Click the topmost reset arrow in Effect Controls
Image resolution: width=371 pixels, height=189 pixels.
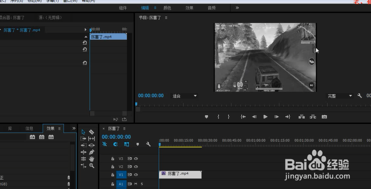[x=84, y=43]
